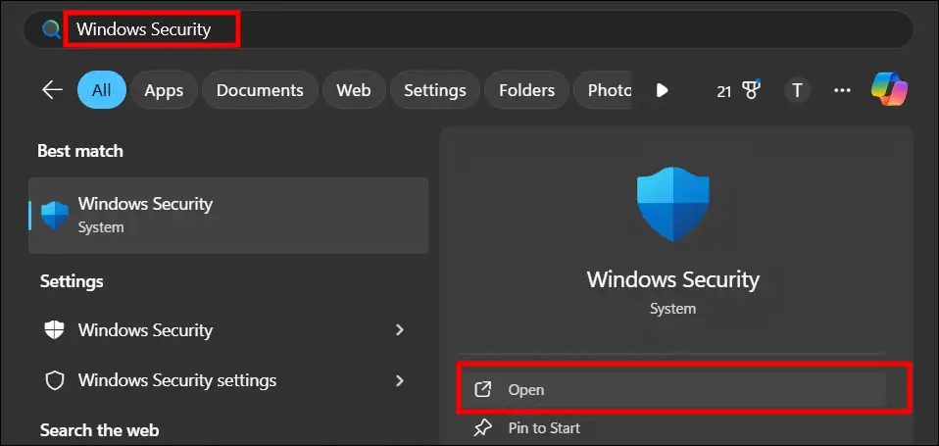Expand the Windows Security Settings-section row chevron
Viewport: 939px width, 446px height.
click(x=400, y=330)
